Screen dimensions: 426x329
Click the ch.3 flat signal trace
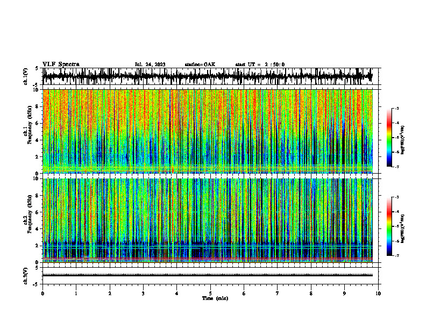pyautogui.click(x=208, y=275)
